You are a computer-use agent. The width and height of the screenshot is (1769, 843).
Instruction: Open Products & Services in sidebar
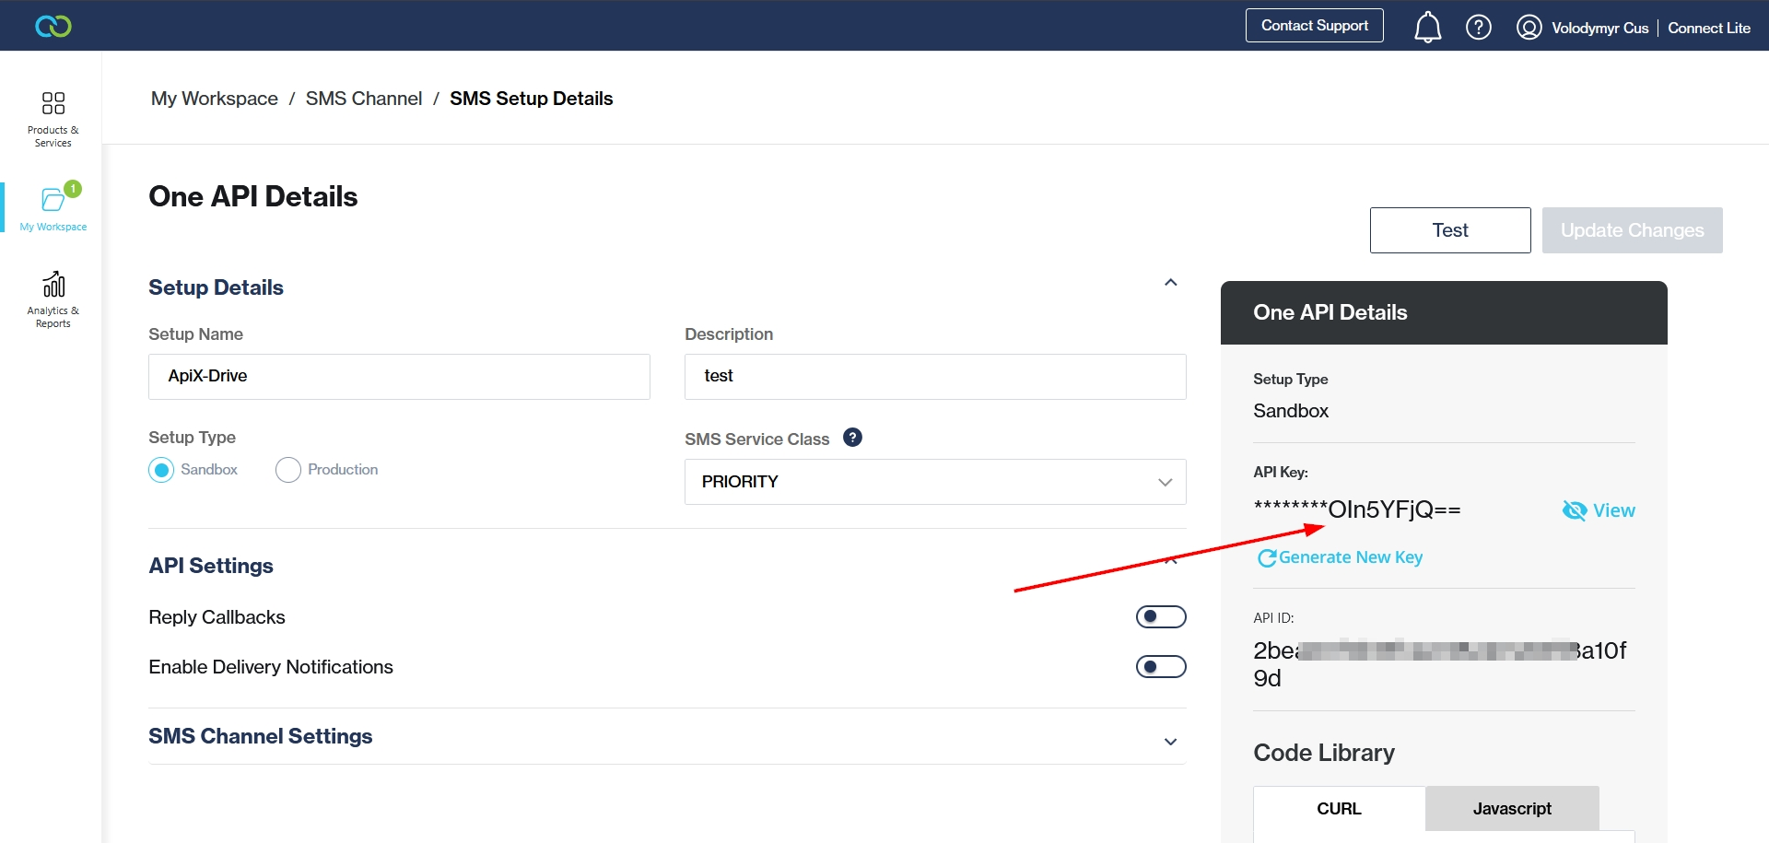click(x=53, y=118)
